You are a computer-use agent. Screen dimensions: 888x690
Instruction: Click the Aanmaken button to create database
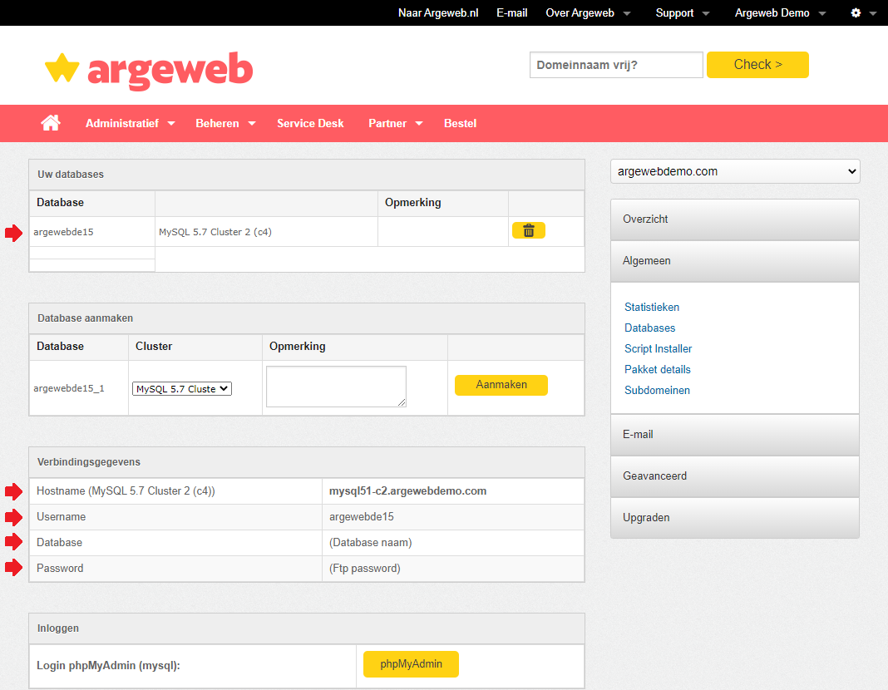point(501,385)
